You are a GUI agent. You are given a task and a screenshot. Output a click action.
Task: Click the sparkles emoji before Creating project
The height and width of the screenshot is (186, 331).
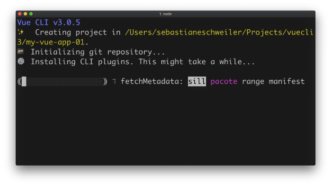pos(21,32)
